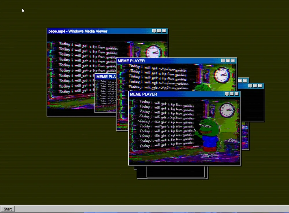Maximize the pepe.mp4 Windows Media Viewer window
Screen dimensions: 289x213
point(159,31)
